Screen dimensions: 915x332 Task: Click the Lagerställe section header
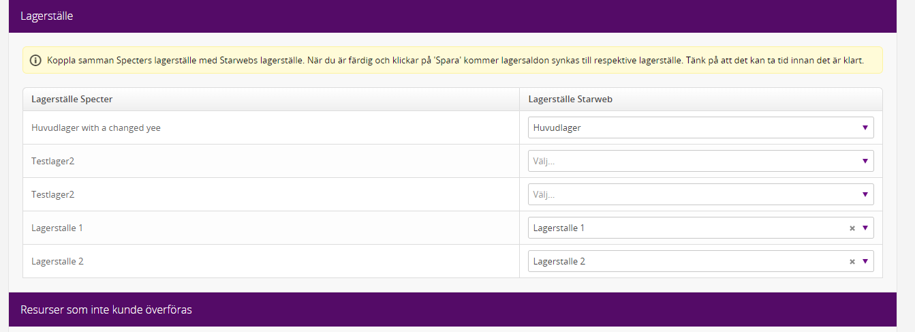[452, 16]
